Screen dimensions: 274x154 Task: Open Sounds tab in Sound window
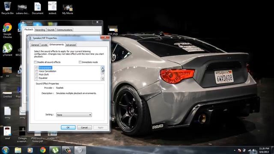51,30
